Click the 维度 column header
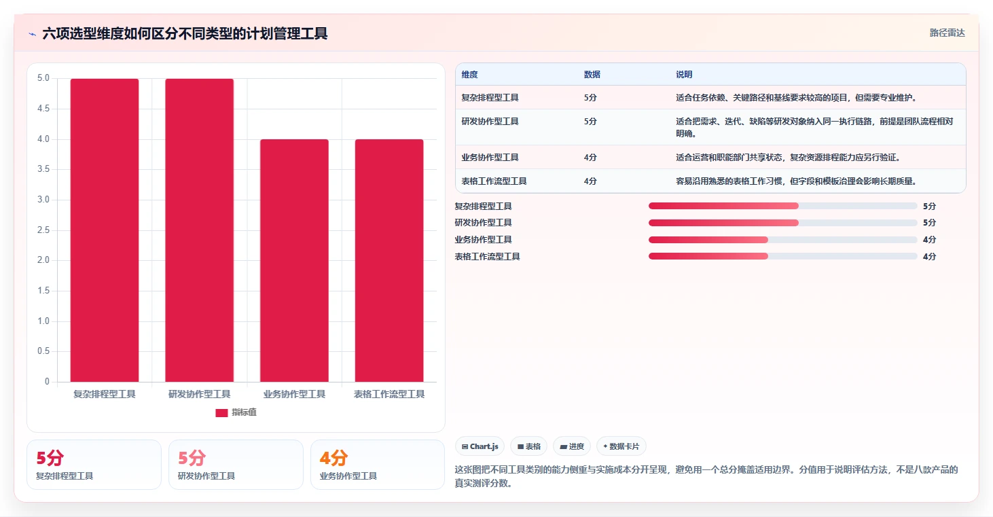 (469, 75)
